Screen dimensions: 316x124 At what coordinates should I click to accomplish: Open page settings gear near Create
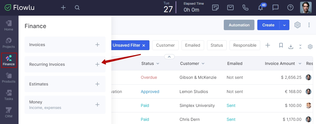(x=297, y=25)
